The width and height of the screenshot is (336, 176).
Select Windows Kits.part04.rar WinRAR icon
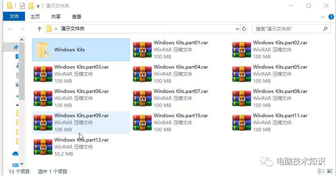pos(142,74)
